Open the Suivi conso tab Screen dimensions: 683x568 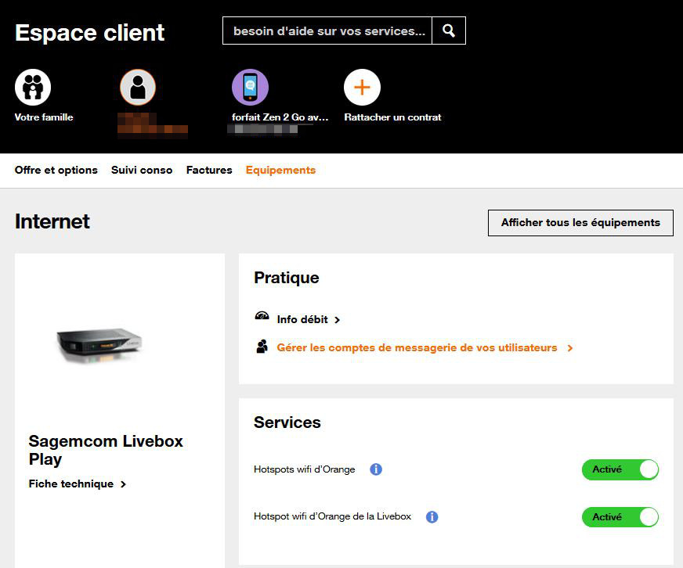tap(142, 170)
